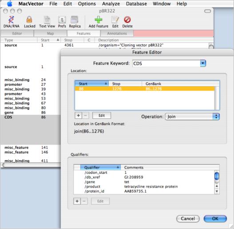This screenshot has width=234, height=229.
Task: Sort locations by the Start column
Action: pos(91,84)
